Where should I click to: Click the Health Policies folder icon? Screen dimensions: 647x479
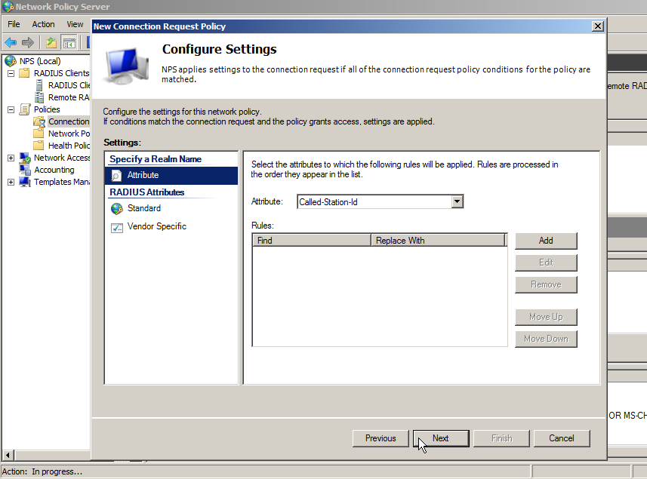37,145
